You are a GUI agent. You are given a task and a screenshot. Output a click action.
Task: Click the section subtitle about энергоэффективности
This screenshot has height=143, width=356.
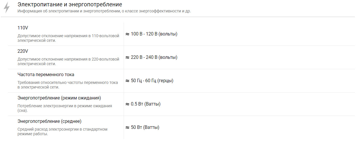tap(104, 12)
